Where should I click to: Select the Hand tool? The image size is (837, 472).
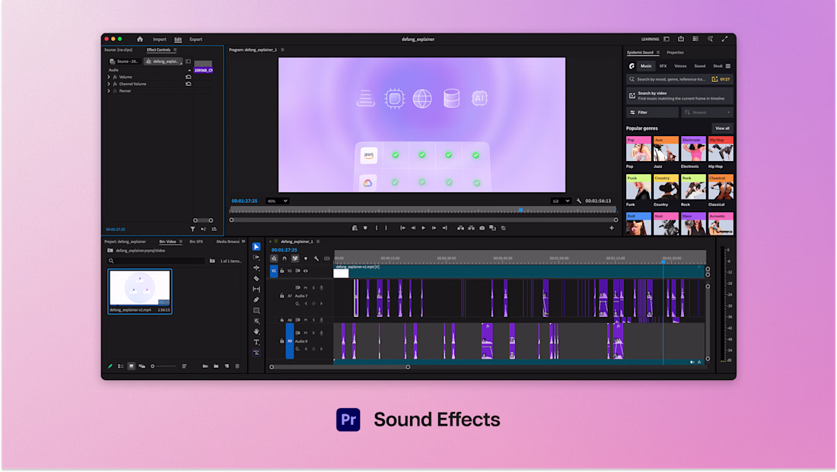[x=256, y=331]
